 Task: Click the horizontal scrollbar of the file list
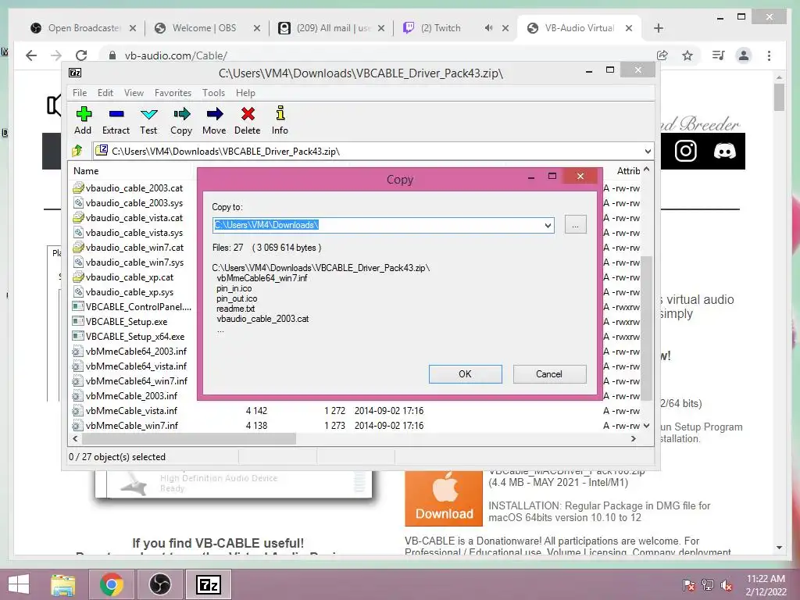189,439
